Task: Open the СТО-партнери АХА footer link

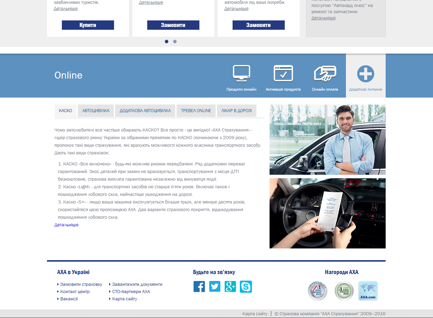Action: click(131, 292)
